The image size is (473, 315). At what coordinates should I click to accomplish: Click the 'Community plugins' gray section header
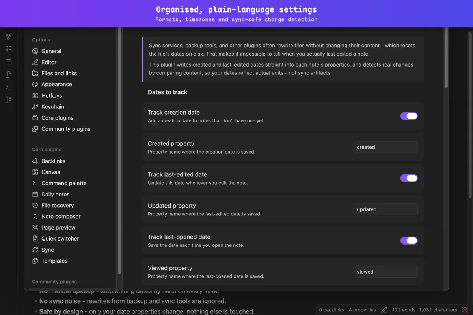point(54,282)
